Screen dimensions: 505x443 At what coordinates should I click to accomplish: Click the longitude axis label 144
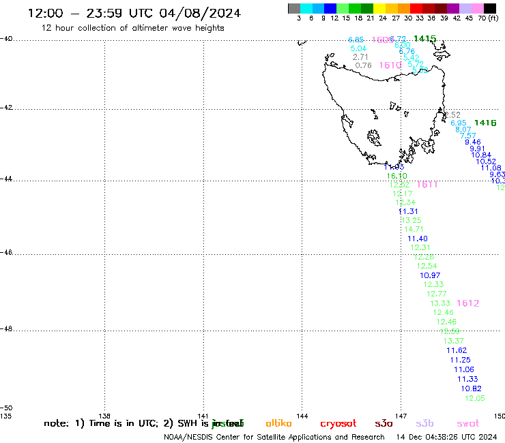coord(302,416)
